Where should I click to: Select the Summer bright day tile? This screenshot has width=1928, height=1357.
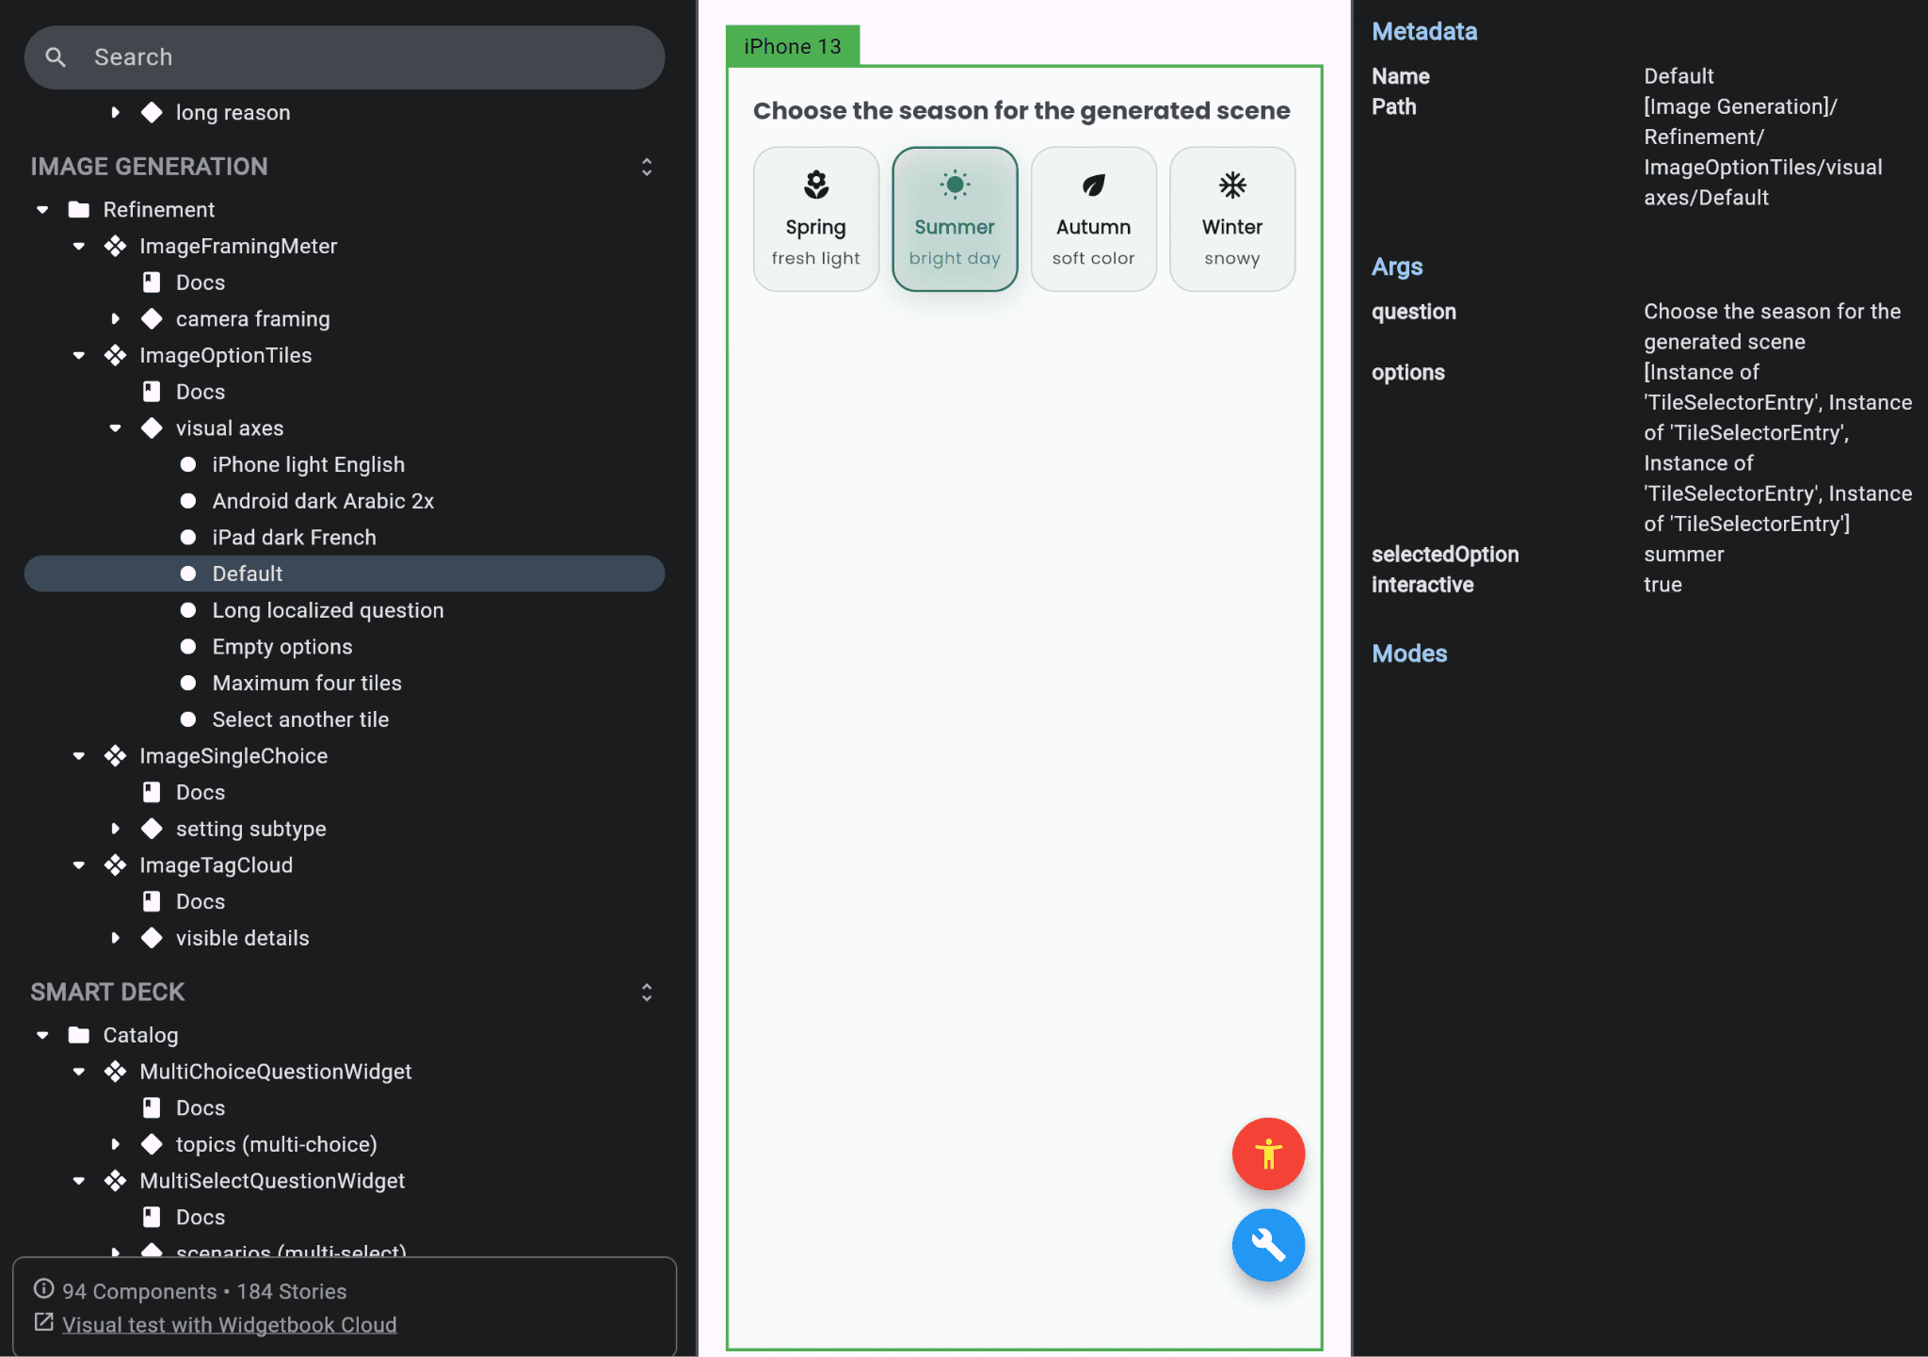(955, 218)
